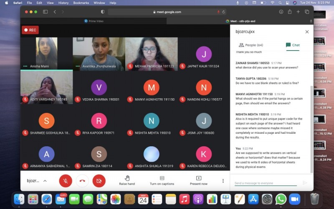334x209 pixels.
Task: Turn on captions
Action: click(x=162, y=181)
